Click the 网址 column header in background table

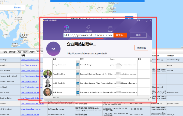click(23, 56)
